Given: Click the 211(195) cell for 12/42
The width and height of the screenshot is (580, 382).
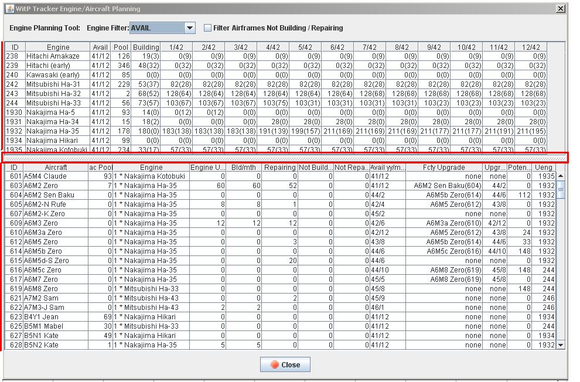Looking at the screenshot, I should click(x=531, y=131).
